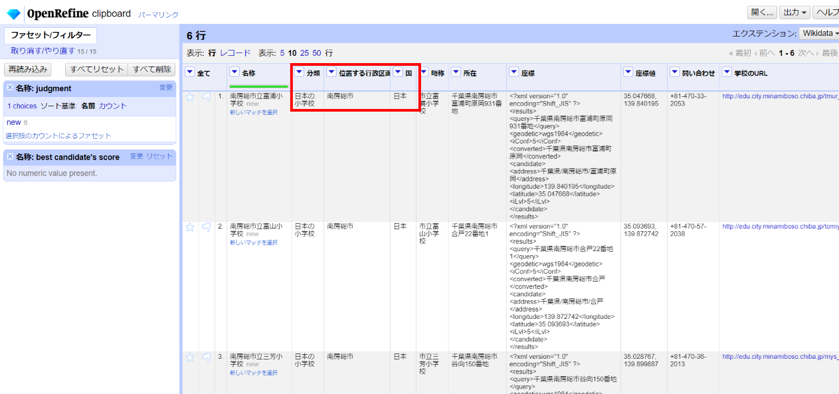The height and width of the screenshot is (394, 839).
Task: Open the 座標 column dropdown menu
Action: coord(514,72)
